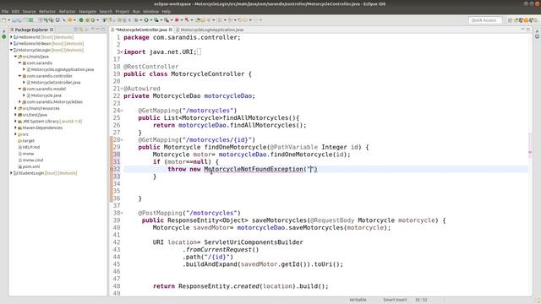Viewport: 541px width, 304px height.
Task: Minimize the Package Explorer view
Action: tap(97, 30)
